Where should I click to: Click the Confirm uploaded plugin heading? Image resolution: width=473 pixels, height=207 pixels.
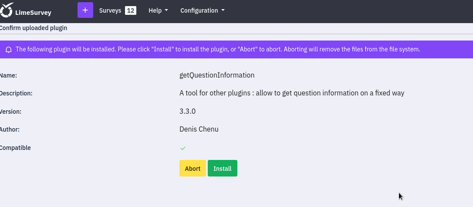click(33, 28)
